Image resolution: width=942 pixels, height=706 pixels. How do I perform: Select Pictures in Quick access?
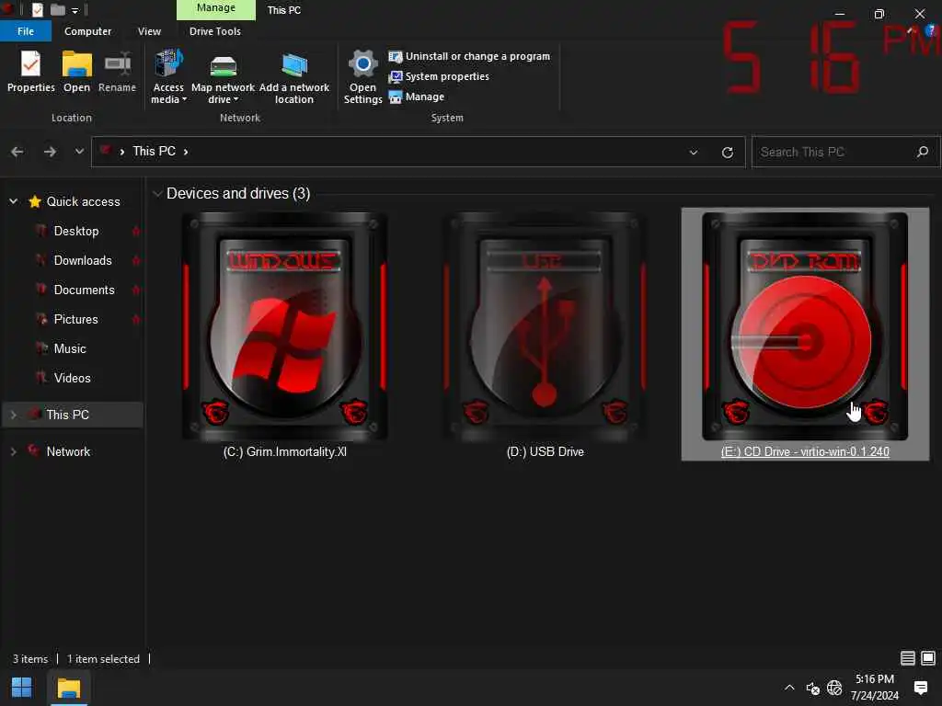point(75,319)
